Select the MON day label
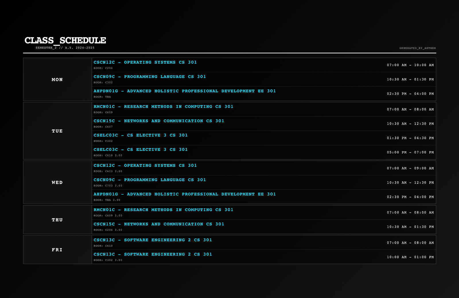The width and height of the screenshot is (459, 298). pos(57,80)
